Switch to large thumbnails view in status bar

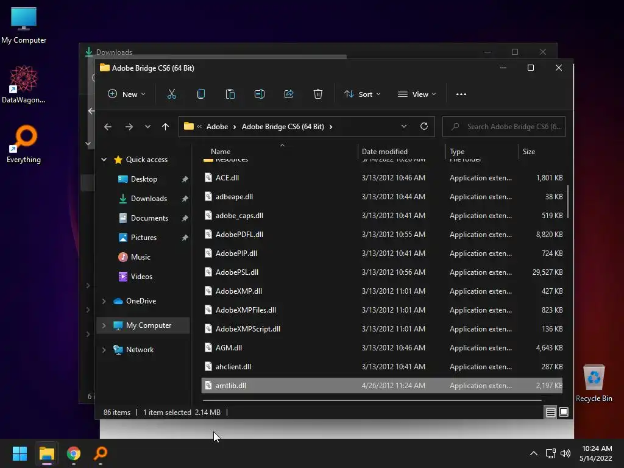pyautogui.click(x=564, y=413)
